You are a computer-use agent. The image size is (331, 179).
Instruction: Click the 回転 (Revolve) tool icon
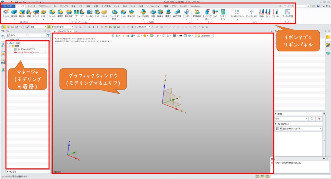[28, 13]
